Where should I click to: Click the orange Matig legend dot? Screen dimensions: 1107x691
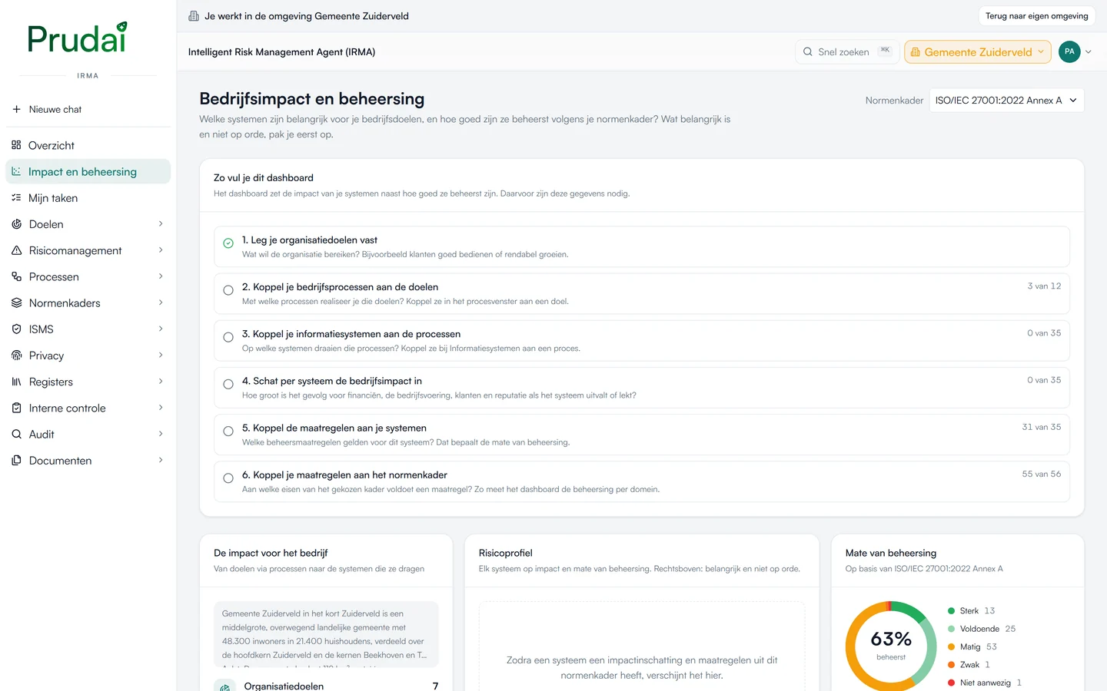coord(951,647)
